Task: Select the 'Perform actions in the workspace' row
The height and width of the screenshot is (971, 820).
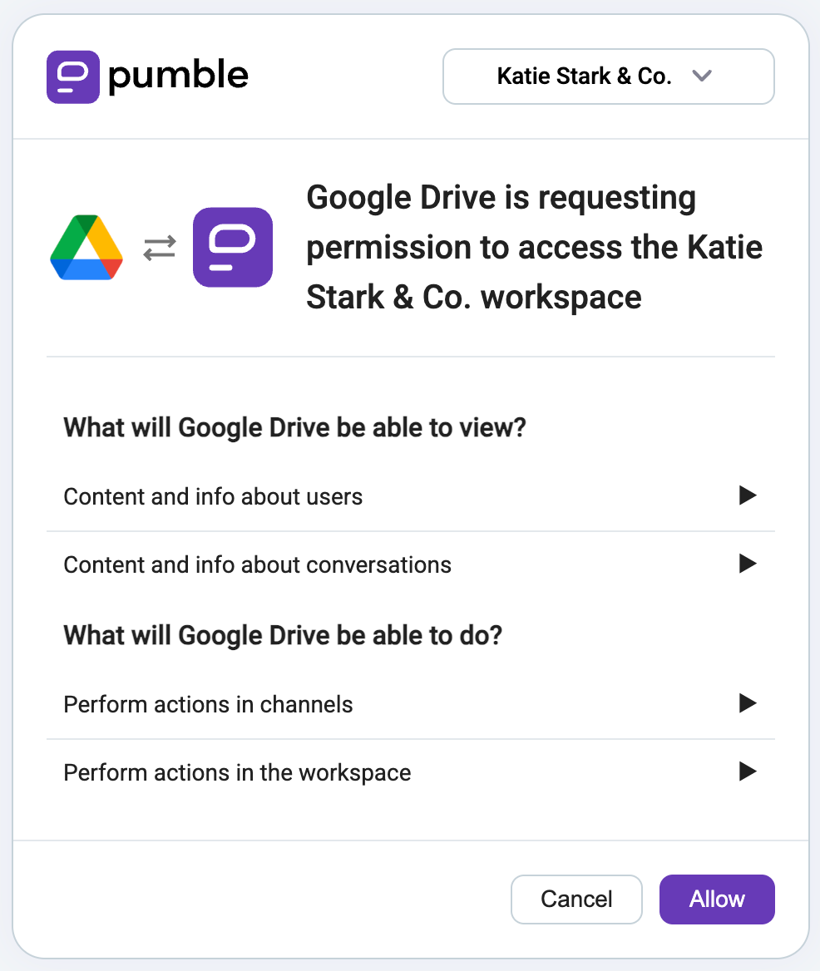Action: tap(237, 771)
